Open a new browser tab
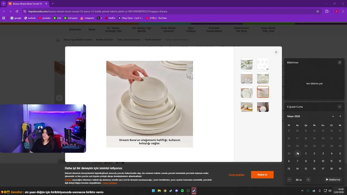 (x=53, y=4)
